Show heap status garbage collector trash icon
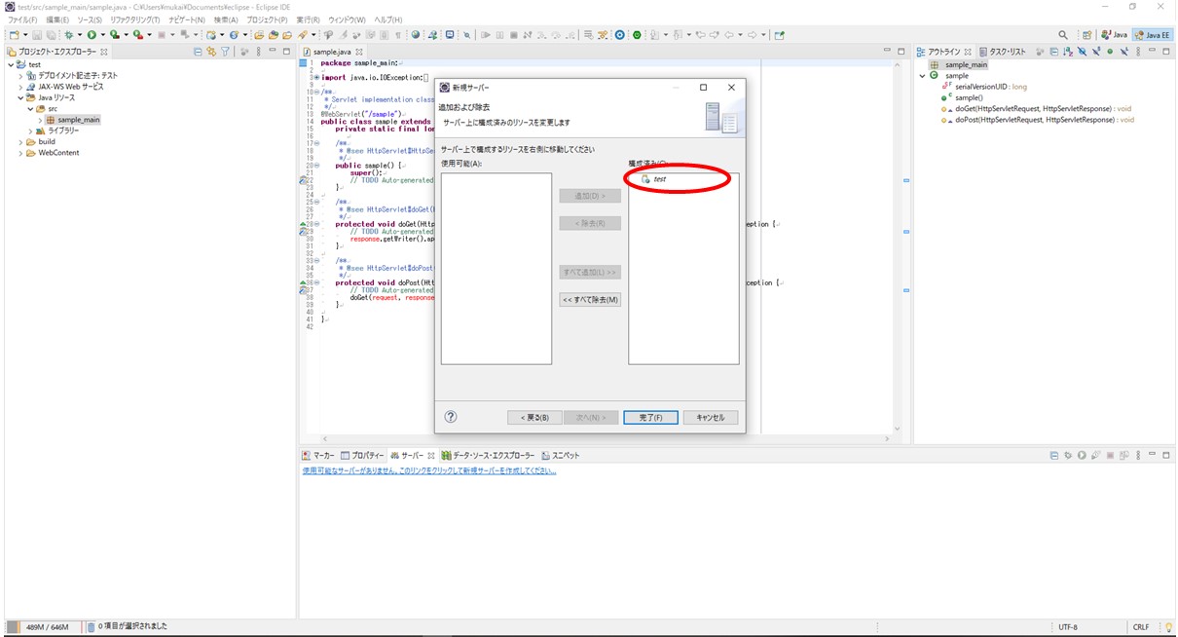This screenshot has width=1178, height=637. pos(91,626)
